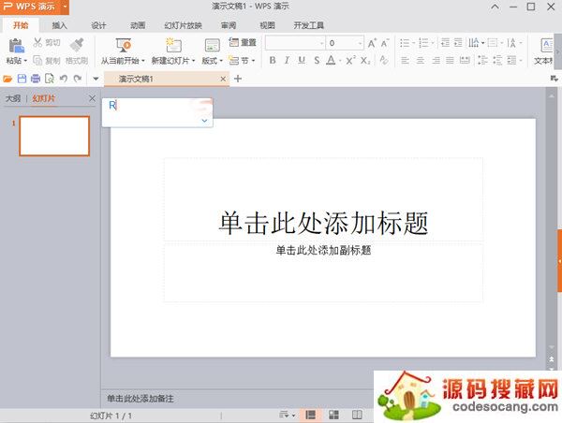The width and height of the screenshot is (562, 423).
Task: Click the font color button
Action: [330, 61]
